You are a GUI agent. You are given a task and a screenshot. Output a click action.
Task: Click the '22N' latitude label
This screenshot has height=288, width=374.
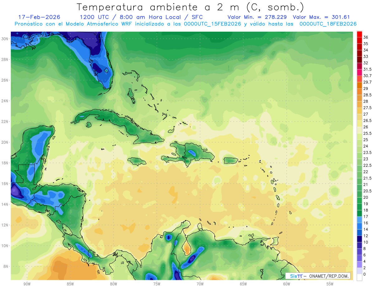tap(4, 121)
